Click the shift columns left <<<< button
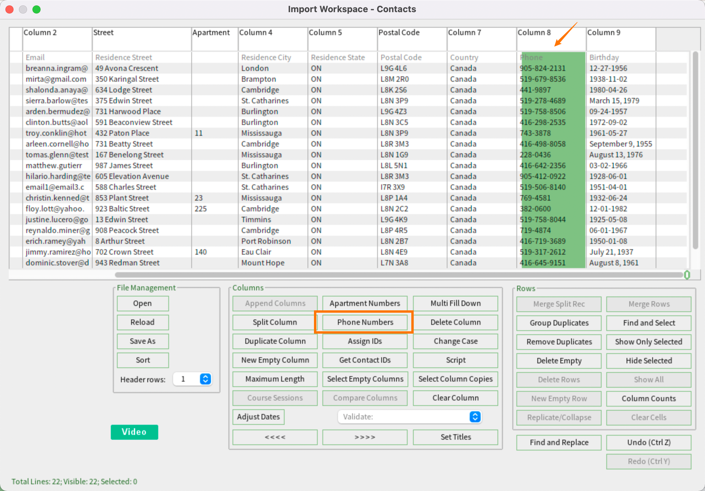 pyautogui.click(x=275, y=437)
